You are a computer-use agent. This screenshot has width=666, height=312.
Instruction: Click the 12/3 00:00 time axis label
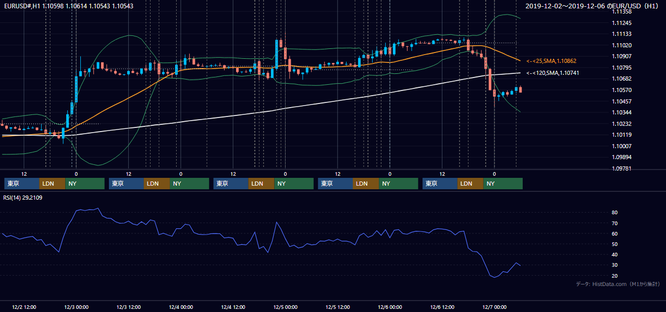76,307
